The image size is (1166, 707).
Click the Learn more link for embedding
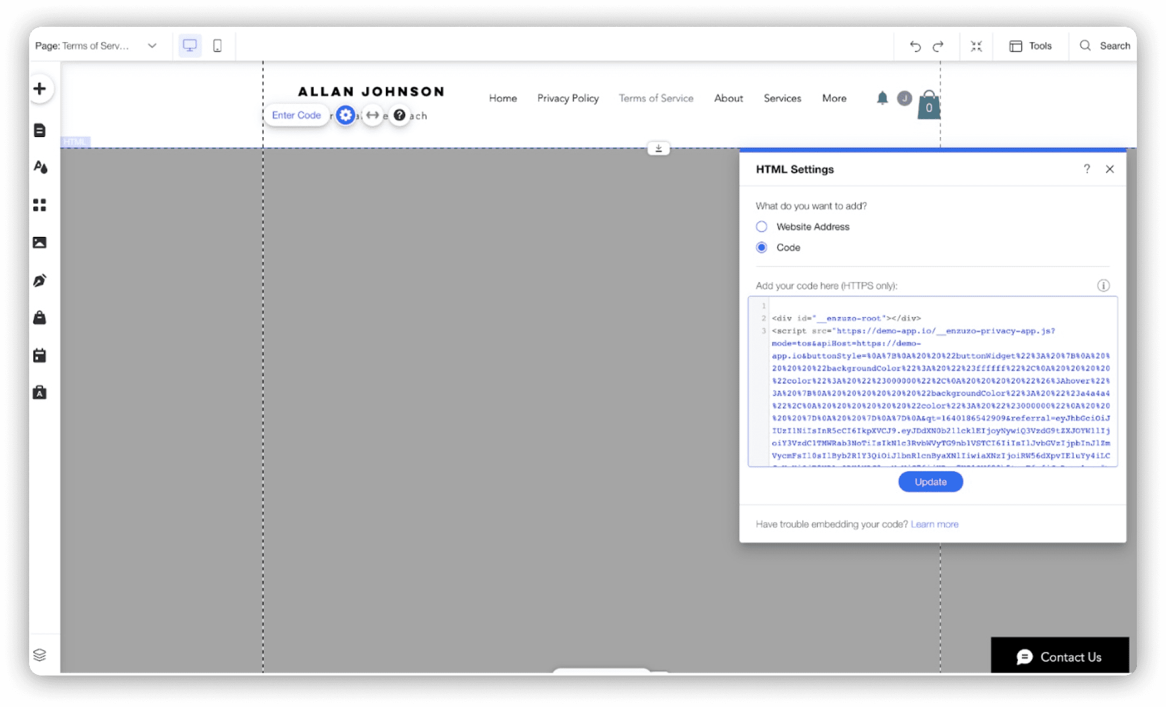(935, 524)
